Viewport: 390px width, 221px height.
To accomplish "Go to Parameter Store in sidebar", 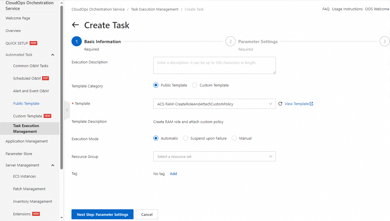I will [19, 154].
